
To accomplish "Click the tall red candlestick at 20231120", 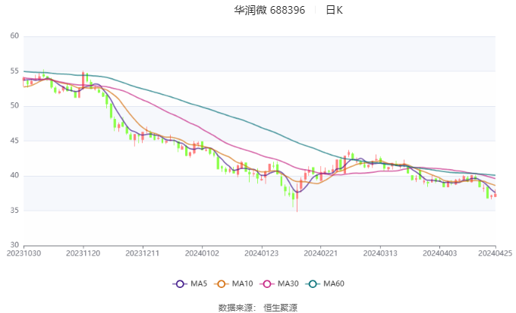I will 83,80.
